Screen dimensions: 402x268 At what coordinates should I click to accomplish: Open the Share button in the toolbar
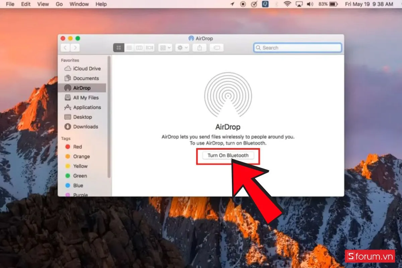coord(200,48)
